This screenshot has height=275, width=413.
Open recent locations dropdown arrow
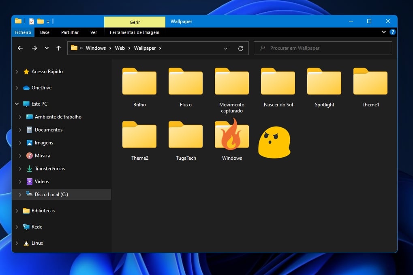coord(47,48)
